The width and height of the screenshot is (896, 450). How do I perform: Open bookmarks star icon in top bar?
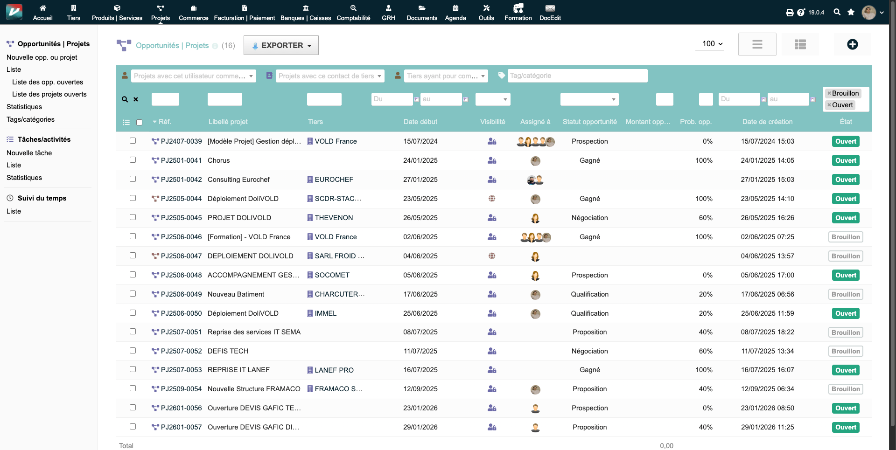(851, 12)
